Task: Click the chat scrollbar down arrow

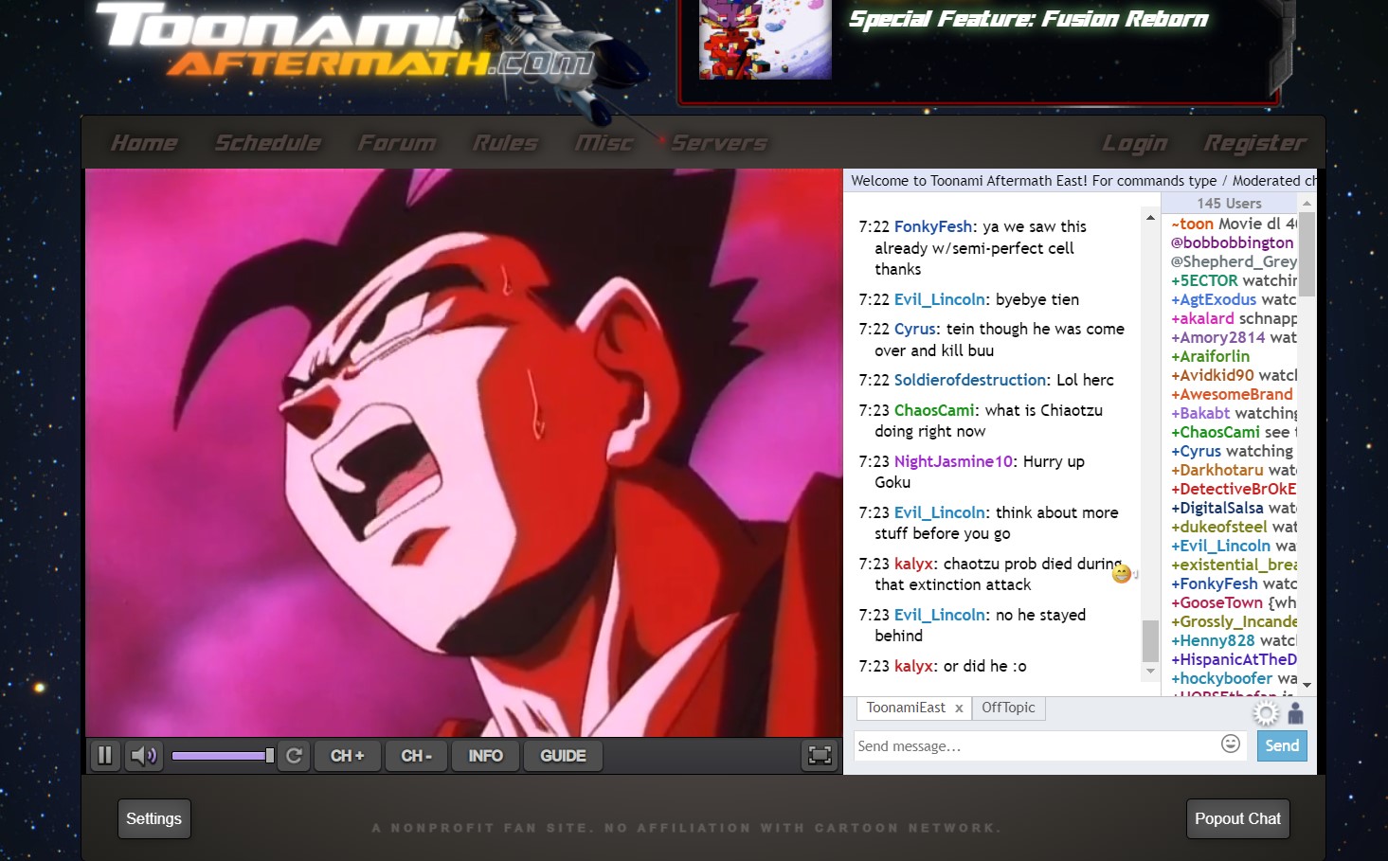Action: 1150,672
